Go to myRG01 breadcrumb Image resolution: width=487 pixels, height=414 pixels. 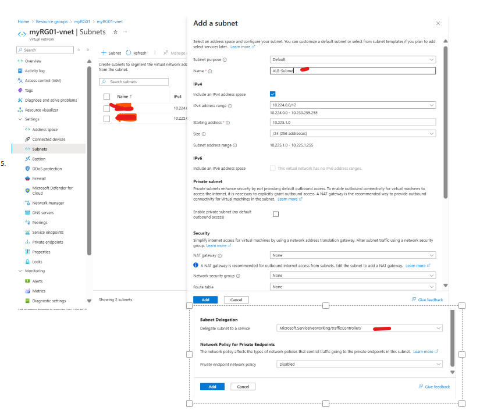coord(82,22)
